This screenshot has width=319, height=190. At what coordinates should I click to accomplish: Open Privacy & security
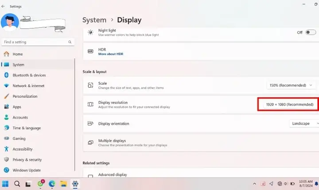(x=38, y=160)
